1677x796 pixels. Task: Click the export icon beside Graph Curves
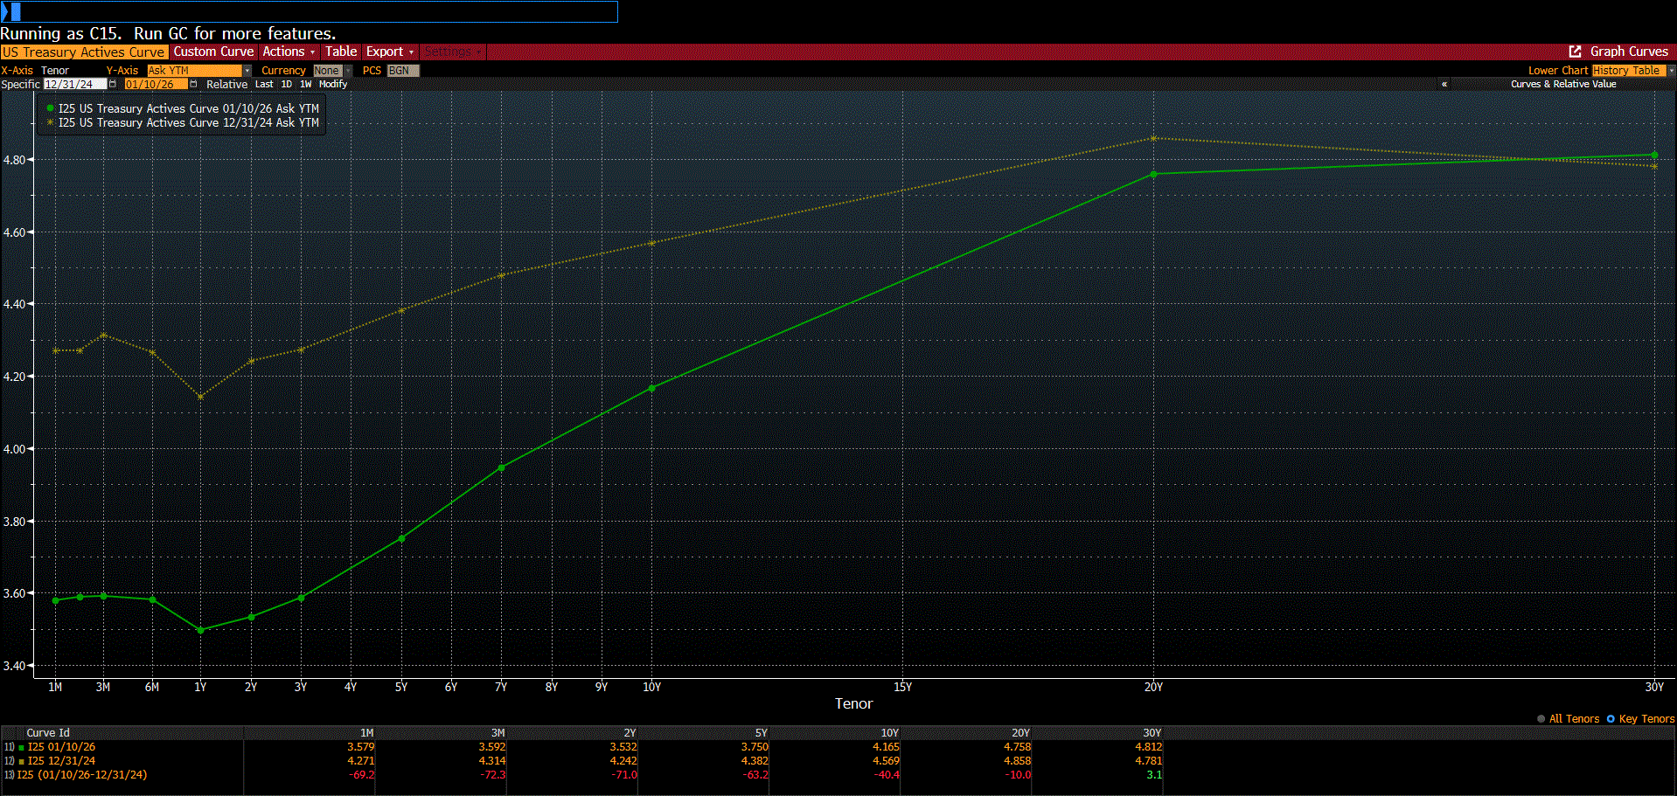point(1576,52)
